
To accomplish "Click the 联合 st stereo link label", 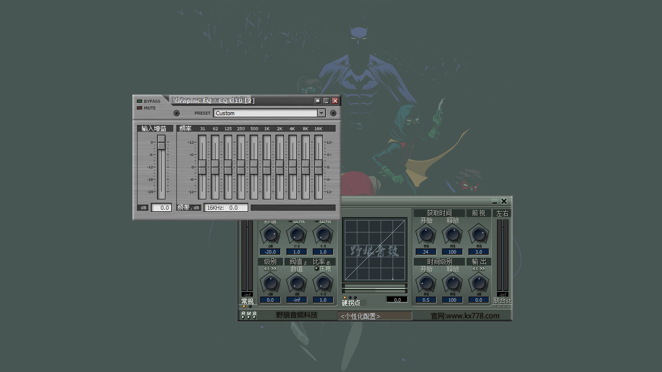I will (x=502, y=301).
